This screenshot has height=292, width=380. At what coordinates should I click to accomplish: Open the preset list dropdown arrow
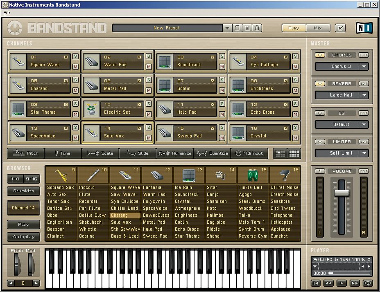[x=227, y=28]
